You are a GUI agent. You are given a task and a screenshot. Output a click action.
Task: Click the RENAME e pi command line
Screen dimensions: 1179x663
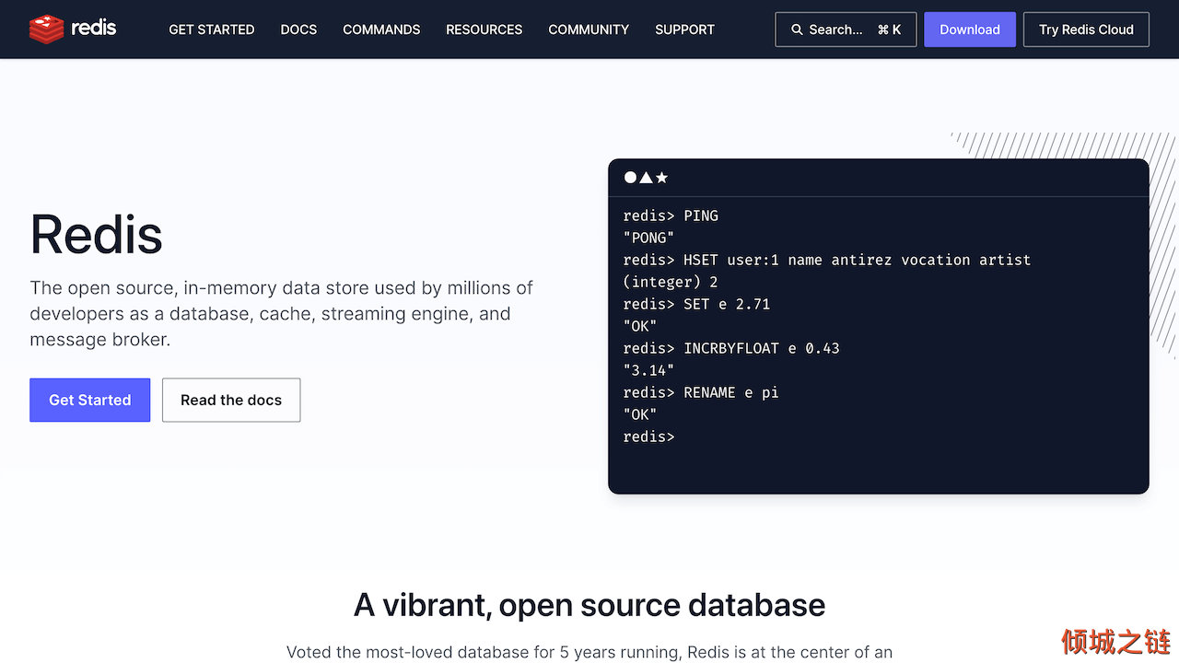click(701, 392)
